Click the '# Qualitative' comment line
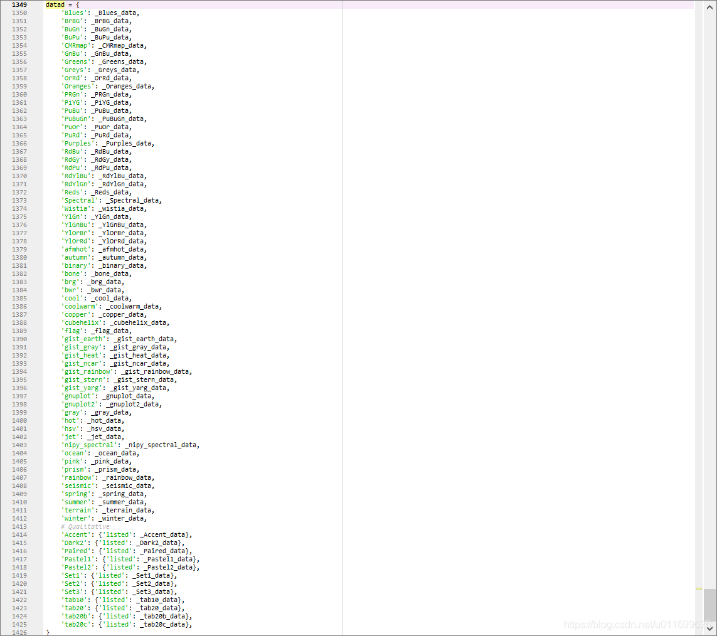 tap(85, 526)
